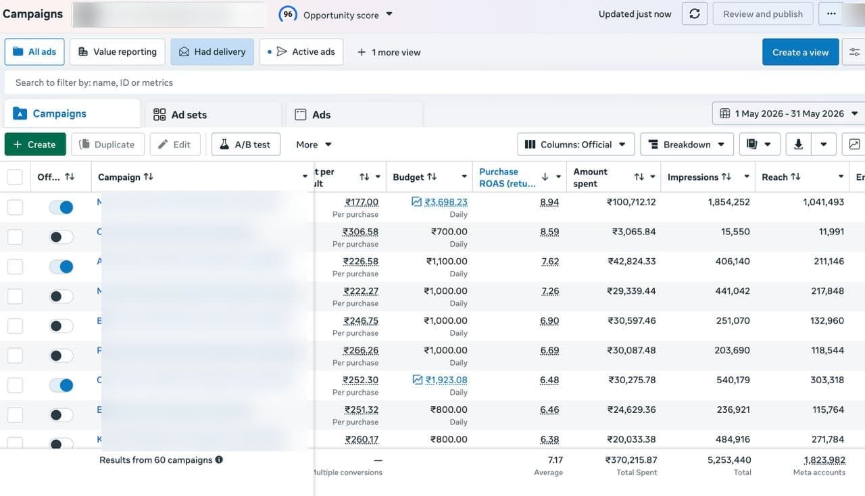Select the Active ads view
The height and width of the screenshot is (496, 865).
301,52
